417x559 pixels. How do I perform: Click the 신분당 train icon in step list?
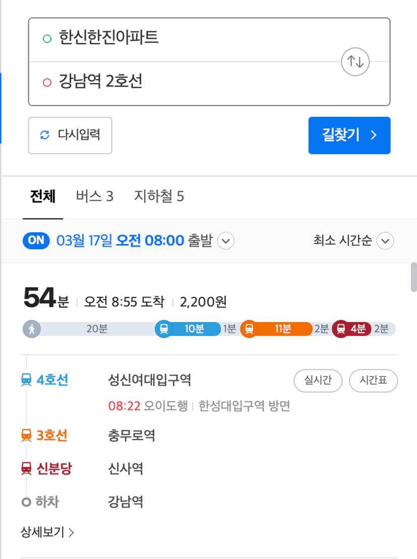26,469
